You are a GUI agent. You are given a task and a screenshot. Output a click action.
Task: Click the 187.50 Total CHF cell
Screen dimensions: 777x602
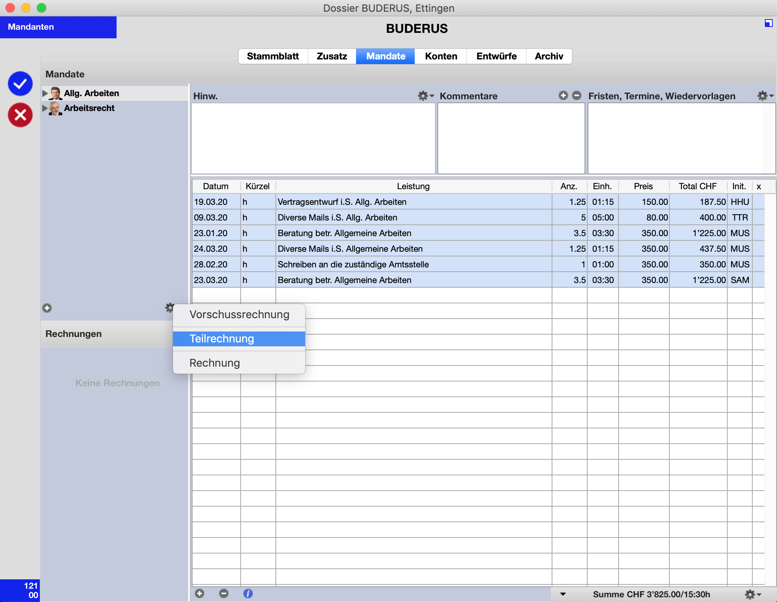698,202
